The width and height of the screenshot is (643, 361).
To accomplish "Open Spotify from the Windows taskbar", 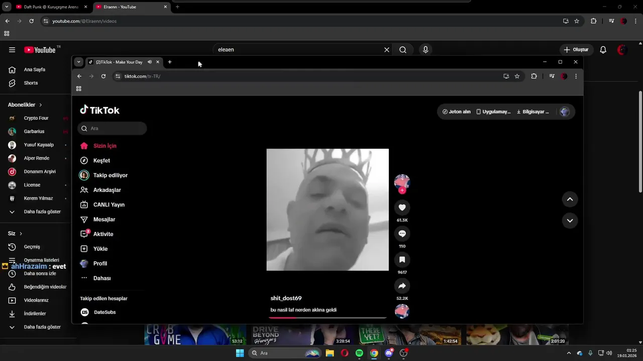I will click(x=359, y=353).
